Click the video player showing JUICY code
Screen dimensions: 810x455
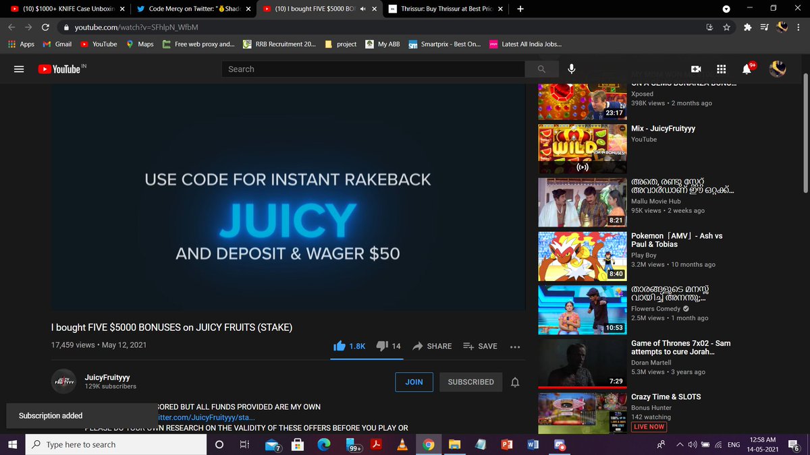[288, 197]
